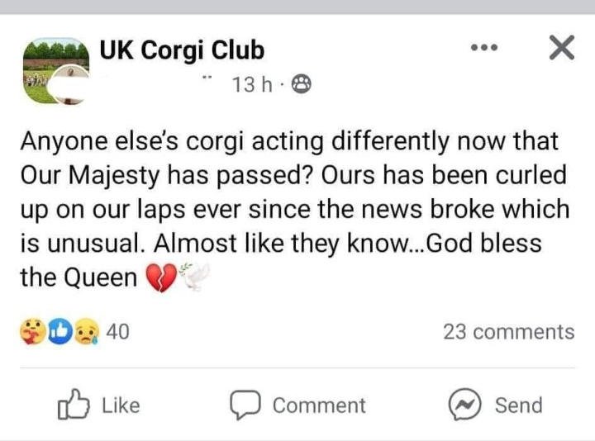Click the 13 h timestamp
Image resolution: width=595 pixels, height=441 pixels.
[x=253, y=83]
